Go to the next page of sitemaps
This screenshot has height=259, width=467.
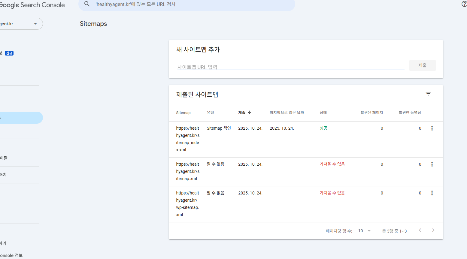tap(433, 230)
